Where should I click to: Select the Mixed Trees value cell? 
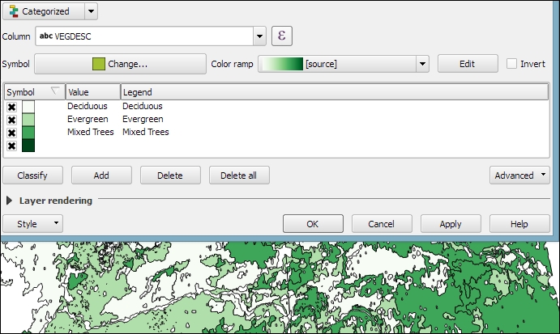tap(90, 132)
